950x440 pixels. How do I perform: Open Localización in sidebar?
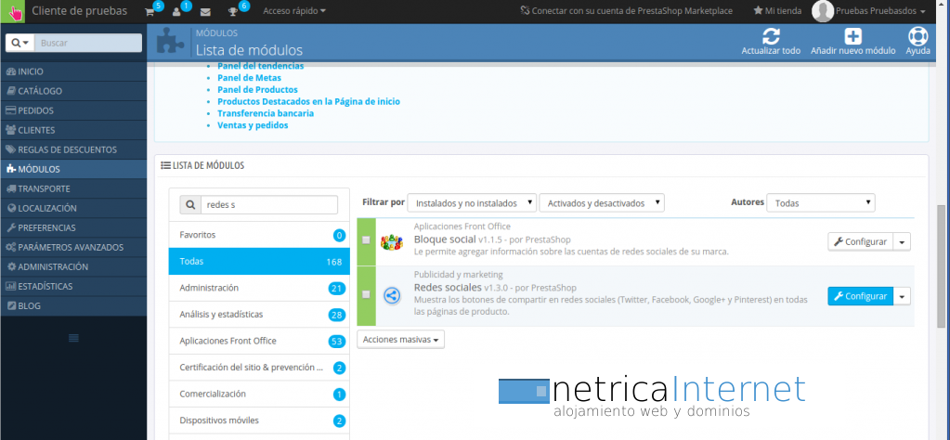coord(73,208)
